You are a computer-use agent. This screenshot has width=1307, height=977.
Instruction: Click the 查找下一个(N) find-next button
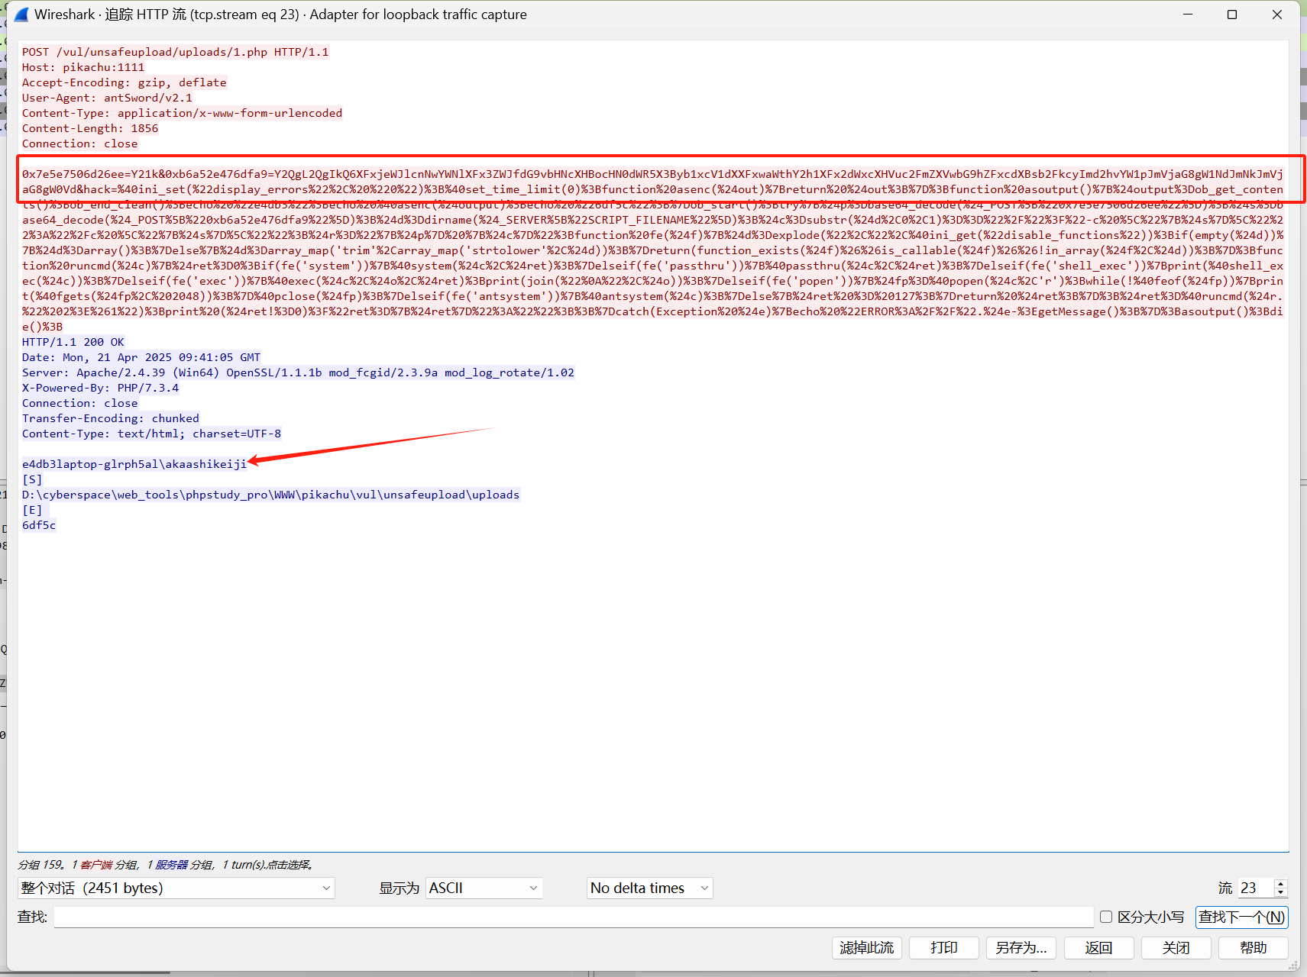pos(1241,917)
